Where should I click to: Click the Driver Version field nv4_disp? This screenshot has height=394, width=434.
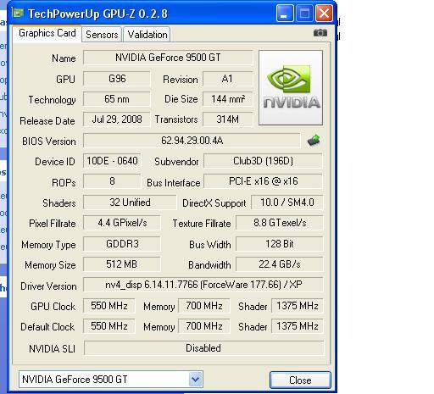203,285
